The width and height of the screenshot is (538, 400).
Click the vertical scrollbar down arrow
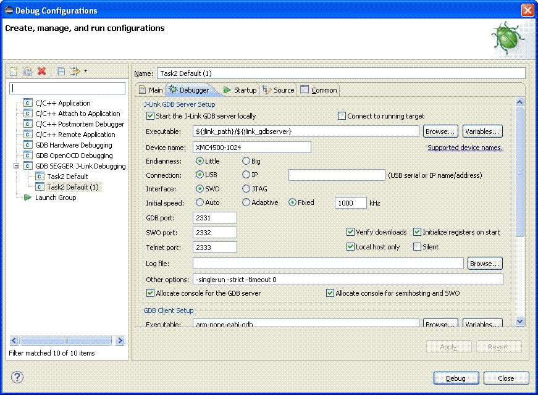(520, 322)
